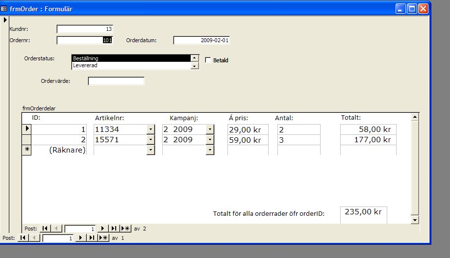Click the Orderdatum field
Viewport: 450px width, 258px height.
tap(201, 40)
